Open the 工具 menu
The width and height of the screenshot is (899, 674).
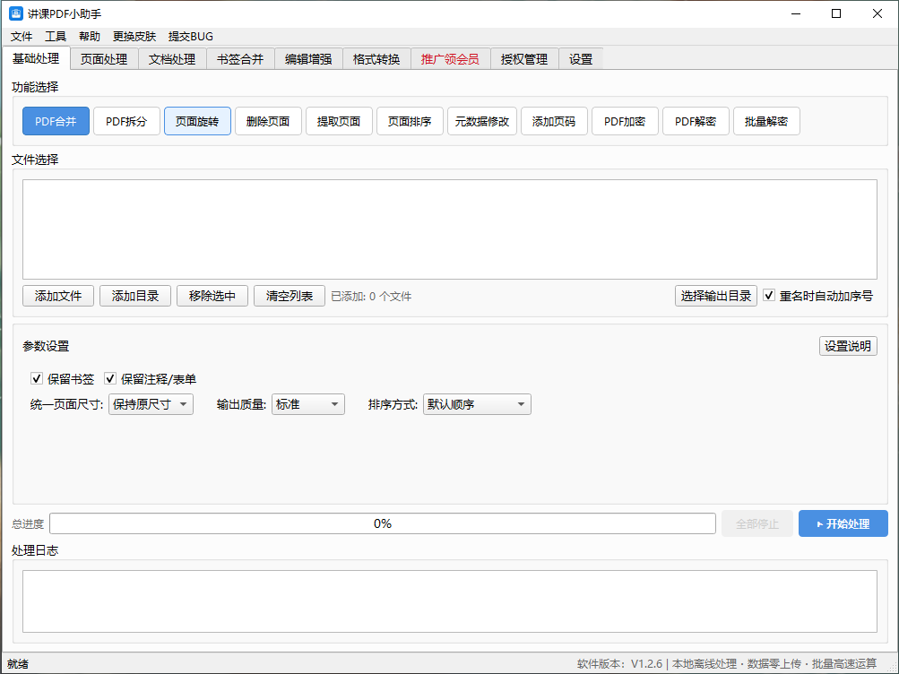pyautogui.click(x=56, y=37)
